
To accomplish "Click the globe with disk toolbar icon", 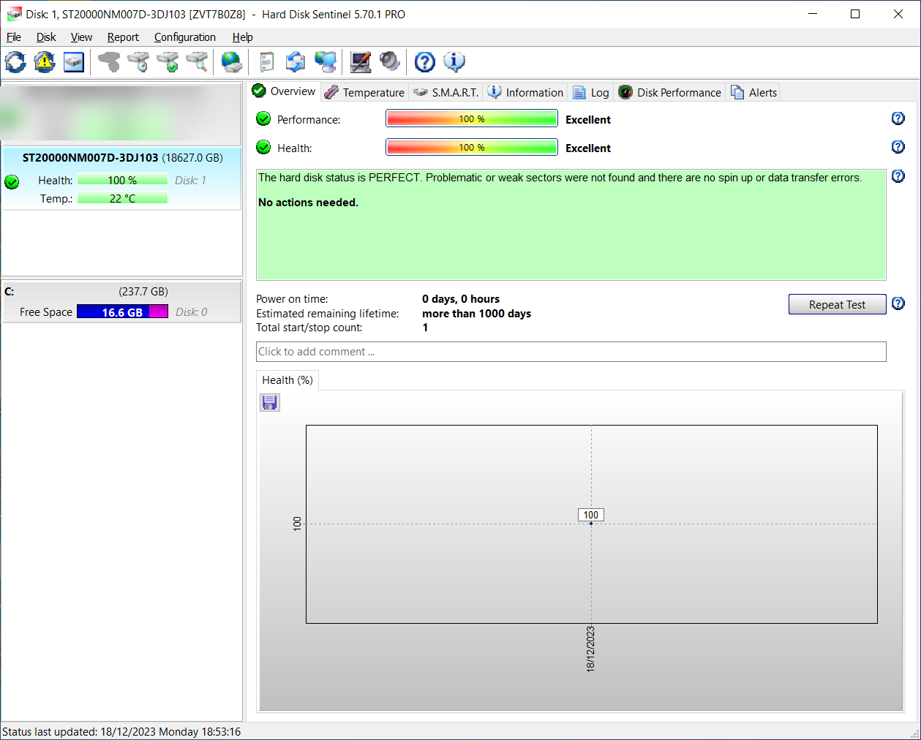I will pyautogui.click(x=232, y=62).
